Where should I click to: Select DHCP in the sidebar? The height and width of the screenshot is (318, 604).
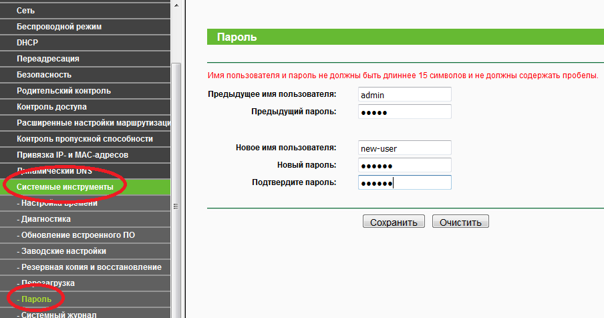click(27, 43)
